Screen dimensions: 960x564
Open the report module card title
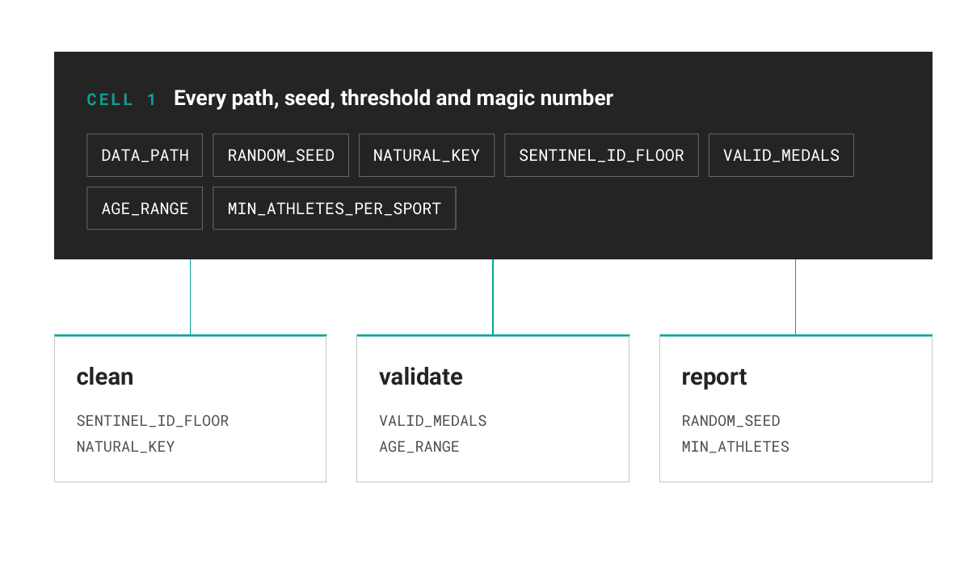click(x=714, y=377)
